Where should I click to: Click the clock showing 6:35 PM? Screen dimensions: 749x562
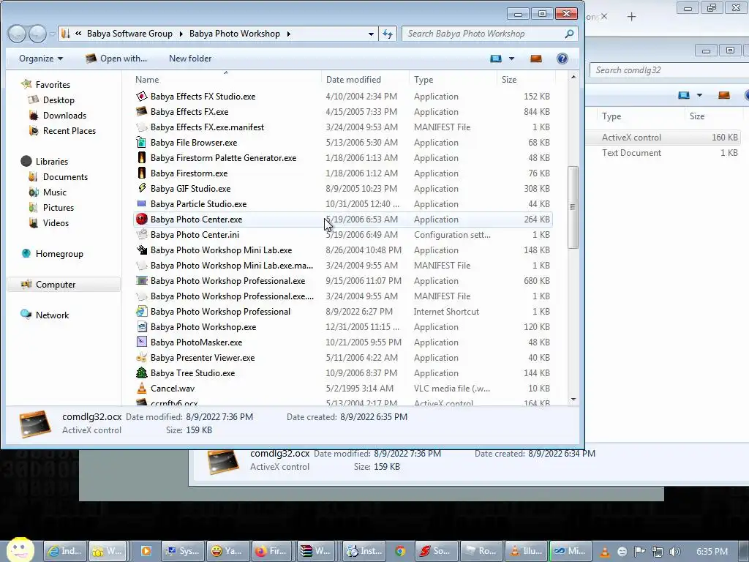pos(712,552)
